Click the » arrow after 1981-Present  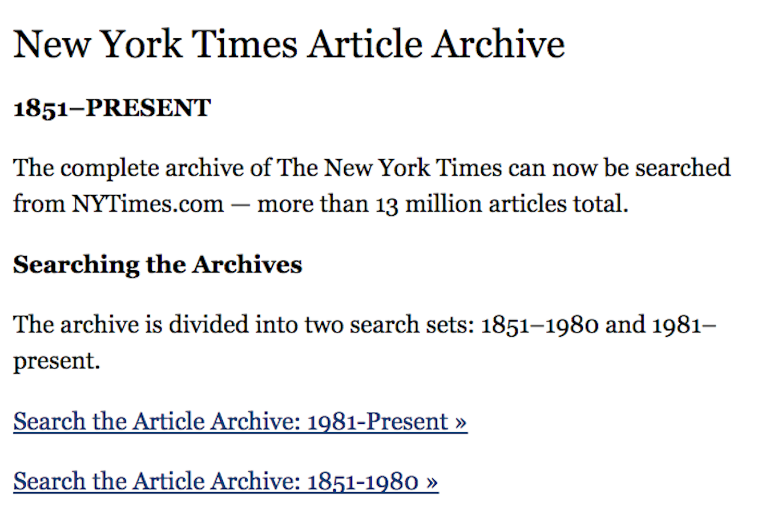(x=460, y=421)
